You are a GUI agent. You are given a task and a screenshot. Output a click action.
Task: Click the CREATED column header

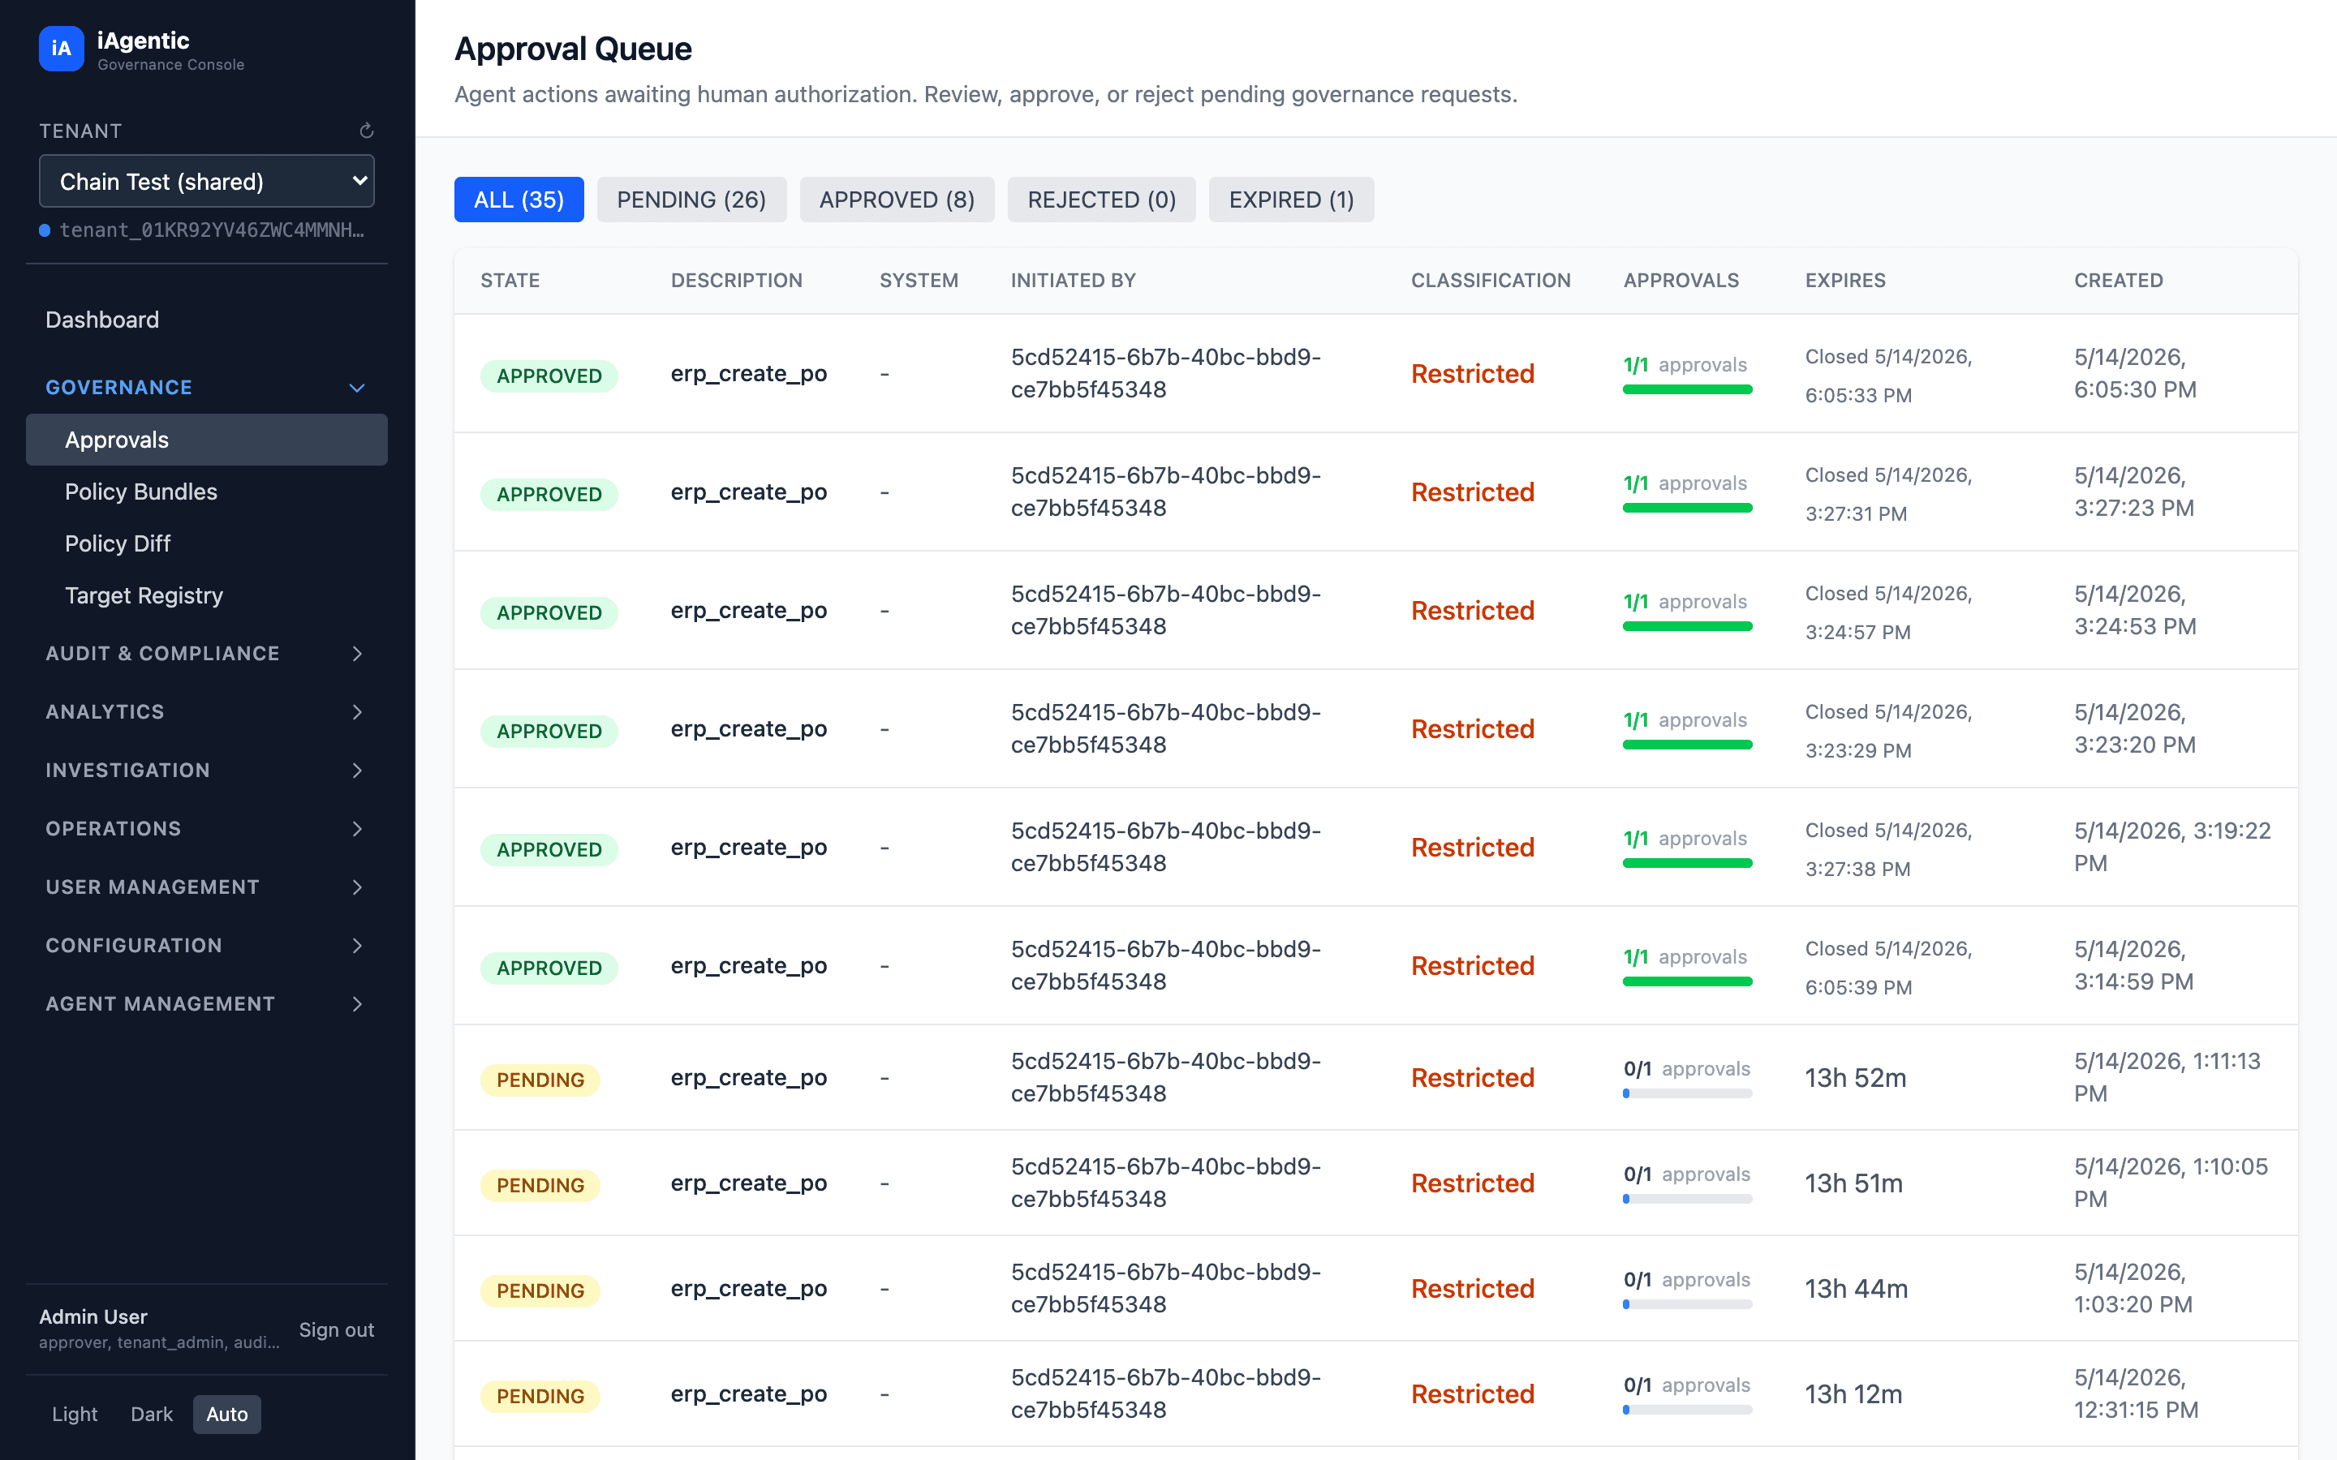coord(2118,280)
